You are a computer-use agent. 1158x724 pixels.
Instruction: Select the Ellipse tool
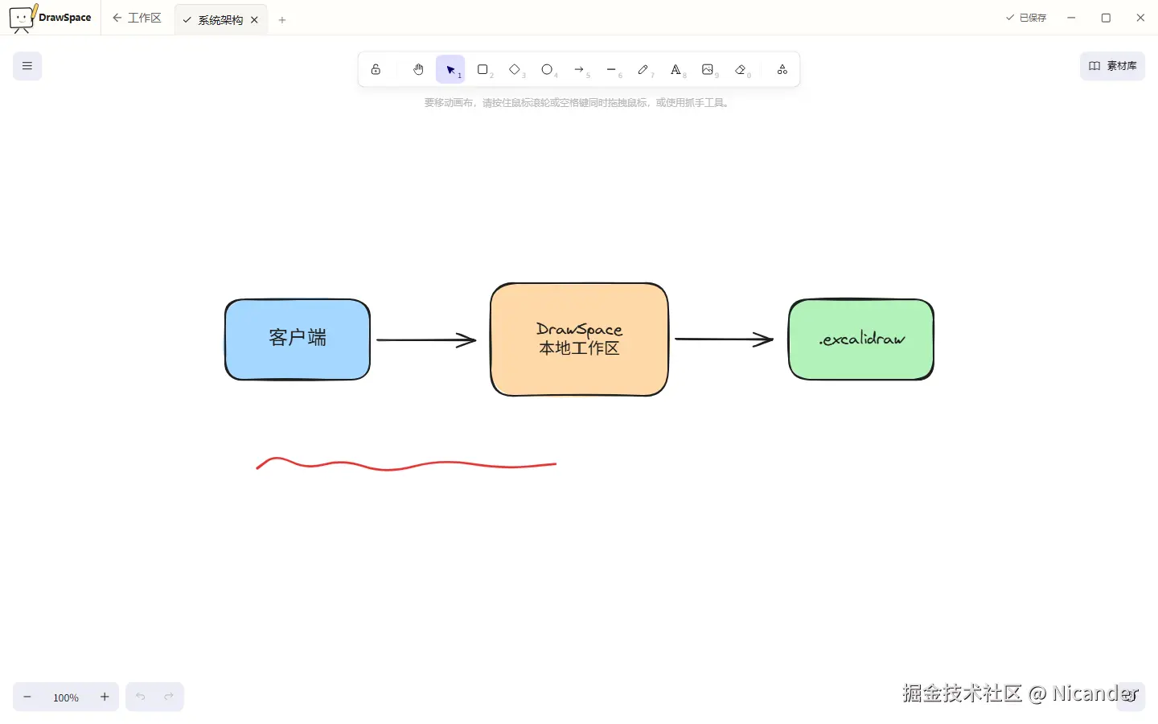tap(547, 69)
